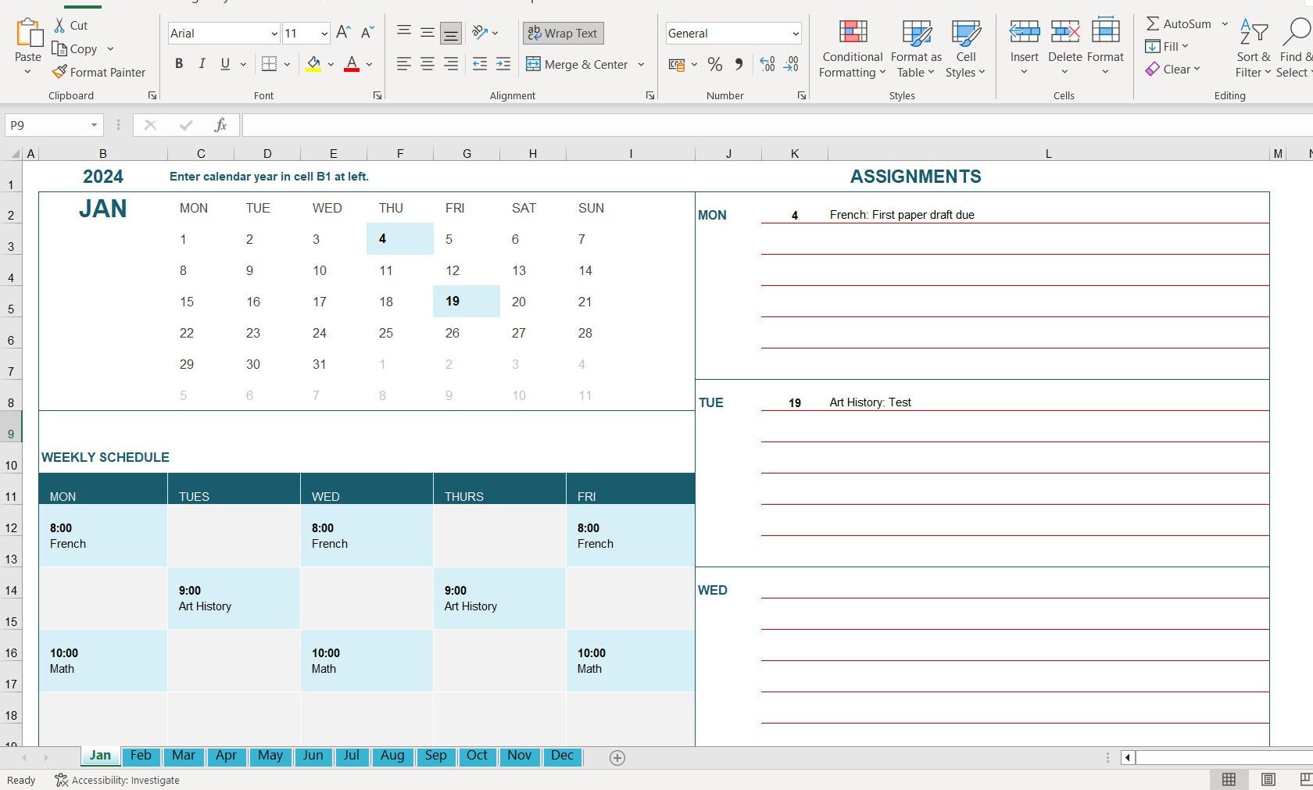Toggle Merge & Center for selection

[x=578, y=64]
